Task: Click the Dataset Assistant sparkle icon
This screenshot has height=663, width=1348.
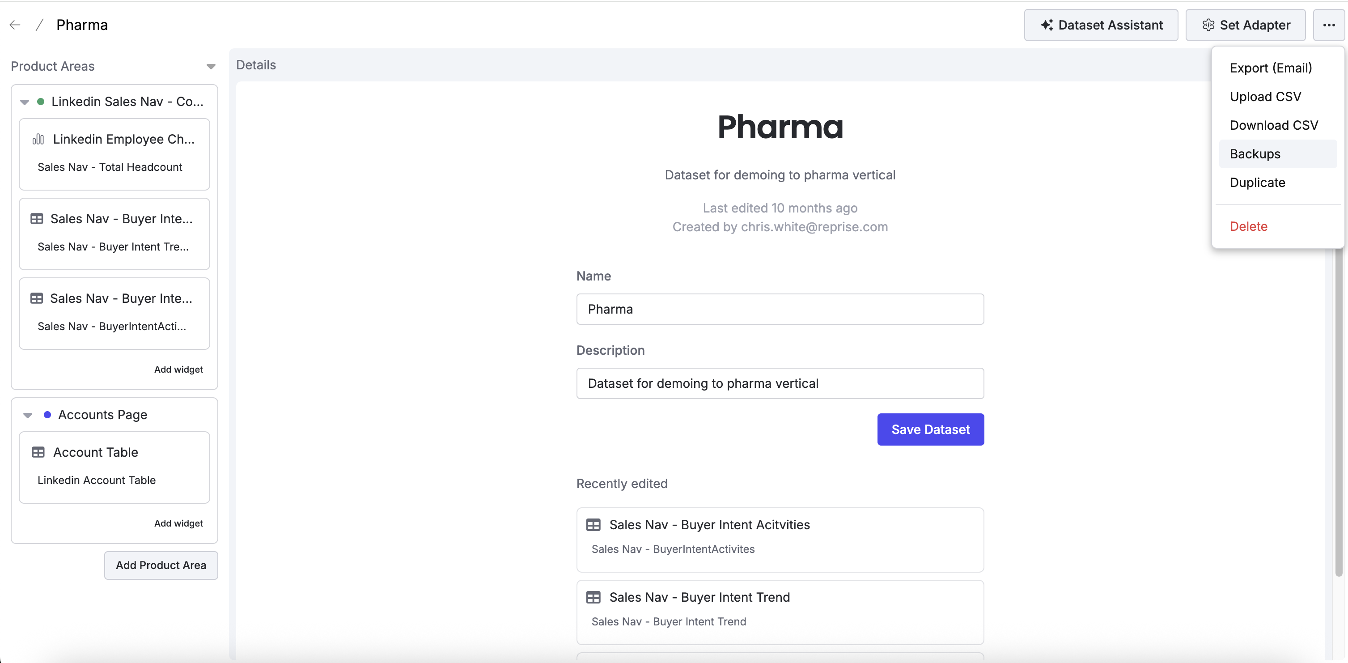Action: coord(1047,25)
